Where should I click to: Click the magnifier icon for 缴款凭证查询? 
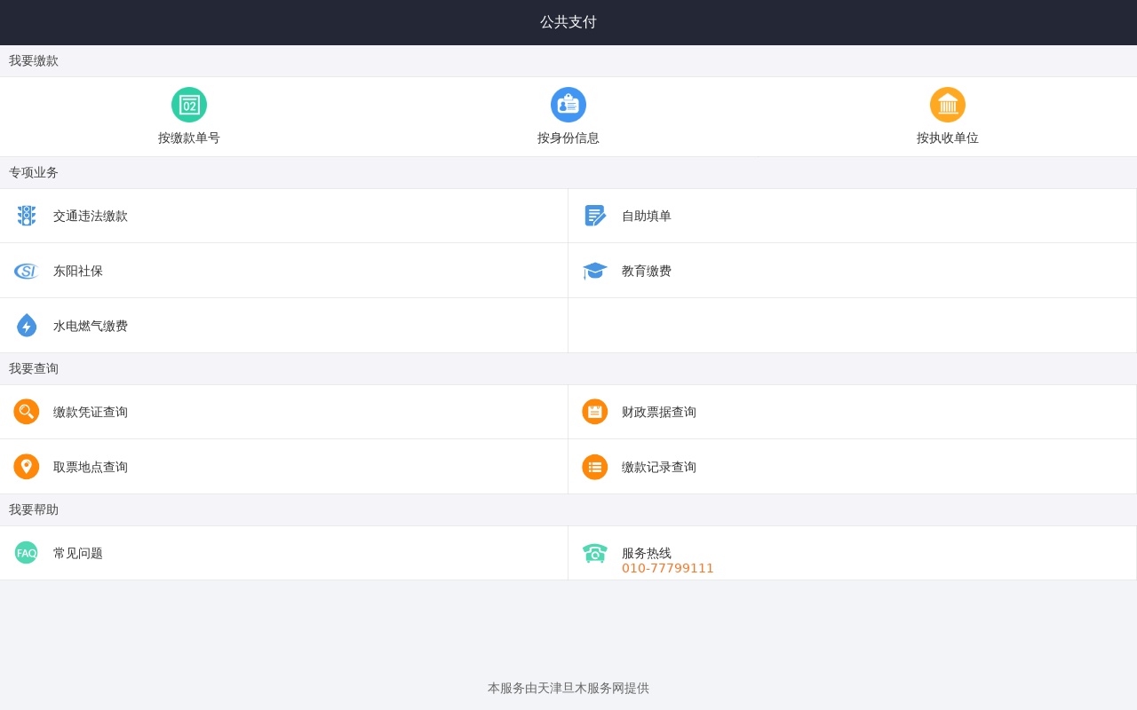pyautogui.click(x=27, y=412)
